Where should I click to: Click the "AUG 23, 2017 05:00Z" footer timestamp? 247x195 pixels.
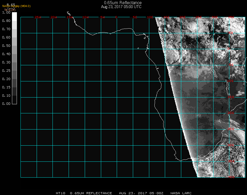[x=141, y=193]
